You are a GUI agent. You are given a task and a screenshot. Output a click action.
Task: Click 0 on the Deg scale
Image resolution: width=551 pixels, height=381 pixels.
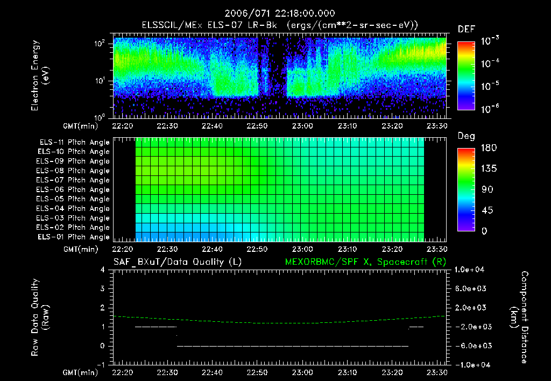pos(484,231)
